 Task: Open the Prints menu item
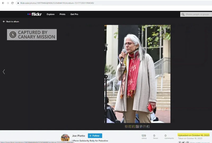coord(62,14)
